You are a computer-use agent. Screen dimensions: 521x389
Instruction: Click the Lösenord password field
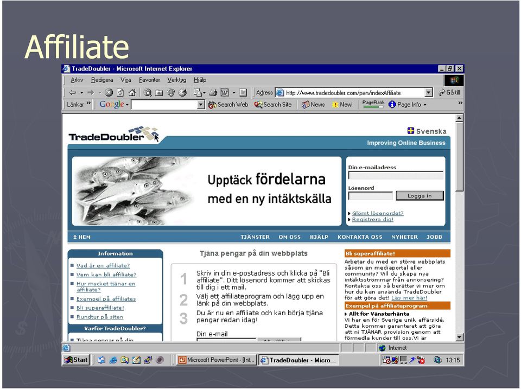371,196
